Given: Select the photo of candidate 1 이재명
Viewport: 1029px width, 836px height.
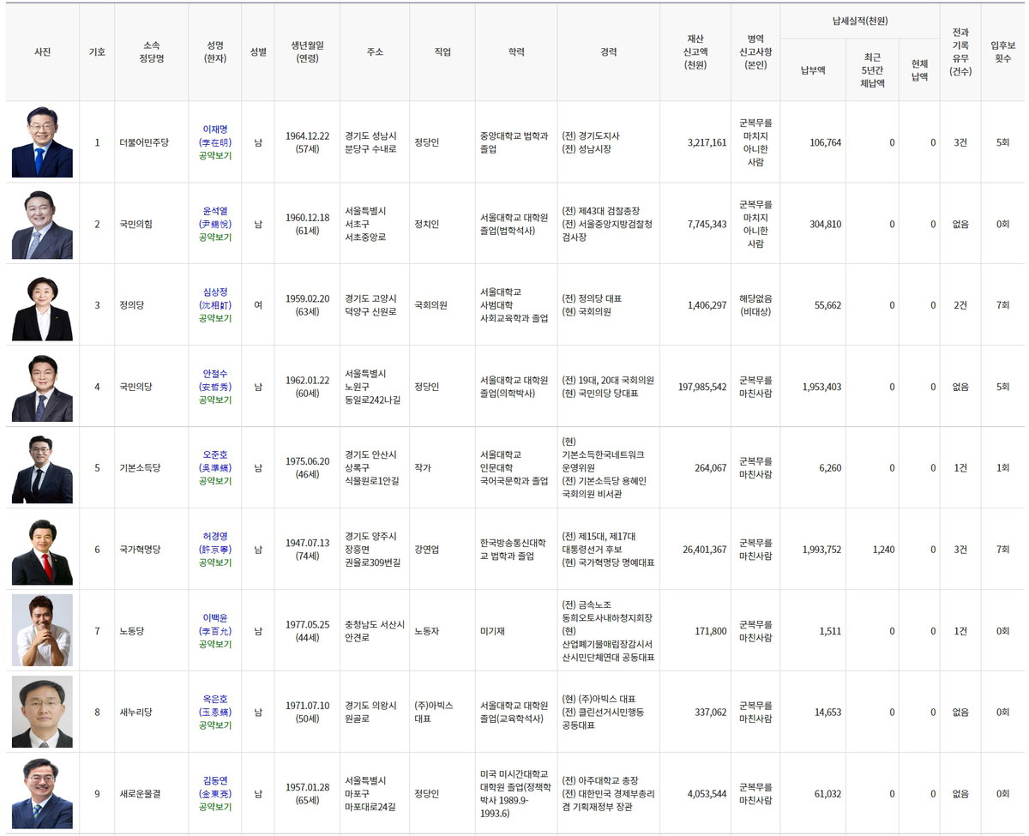Looking at the screenshot, I should click(42, 141).
